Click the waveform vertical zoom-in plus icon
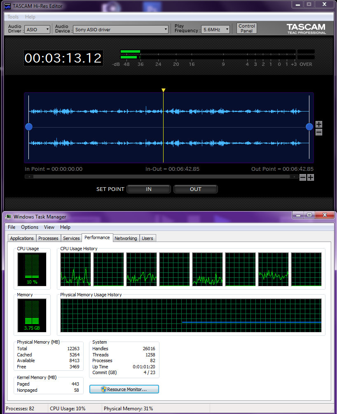This screenshot has width=337, height=414. point(319,124)
